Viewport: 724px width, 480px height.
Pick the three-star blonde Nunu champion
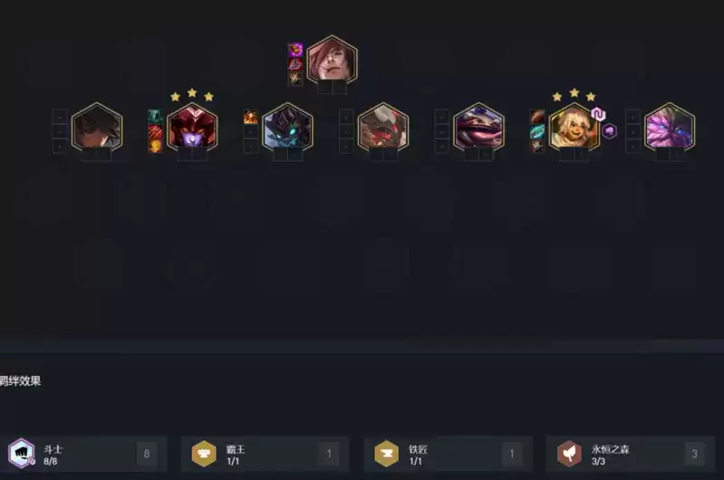574,128
